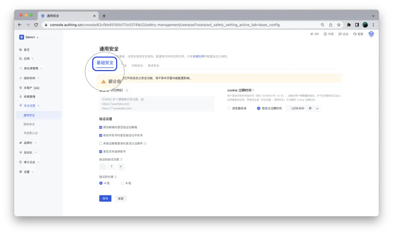Viewport: 393px width, 235px height.
Task: Expand 审计日志 in sidebar
Action: pos(29,162)
